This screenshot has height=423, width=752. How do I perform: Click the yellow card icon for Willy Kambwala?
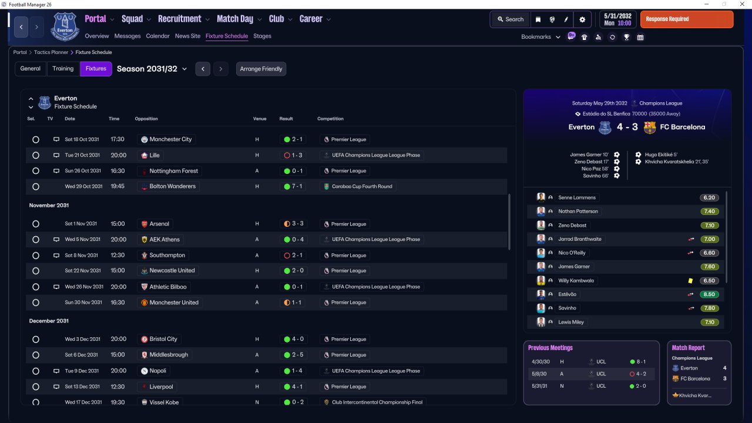[x=691, y=281]
